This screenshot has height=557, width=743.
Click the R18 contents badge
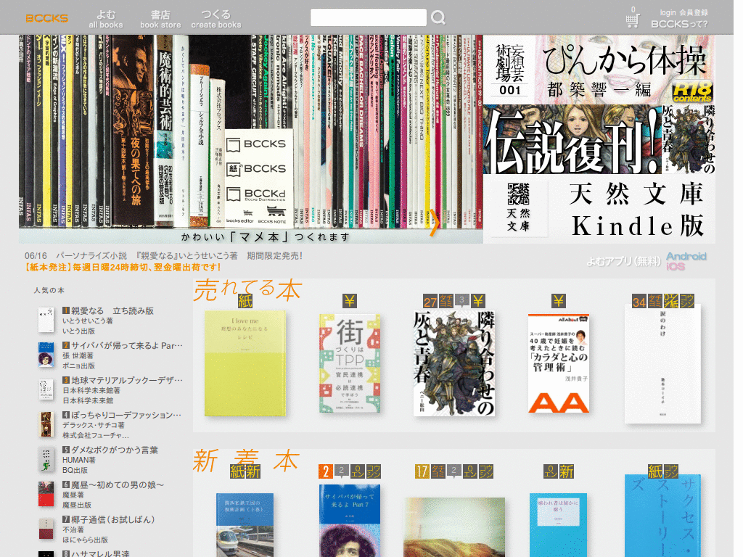coord(692,91)
